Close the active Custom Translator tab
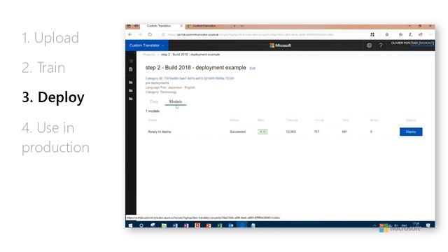This screenshot has width=448, height=252. coord(181,26)
